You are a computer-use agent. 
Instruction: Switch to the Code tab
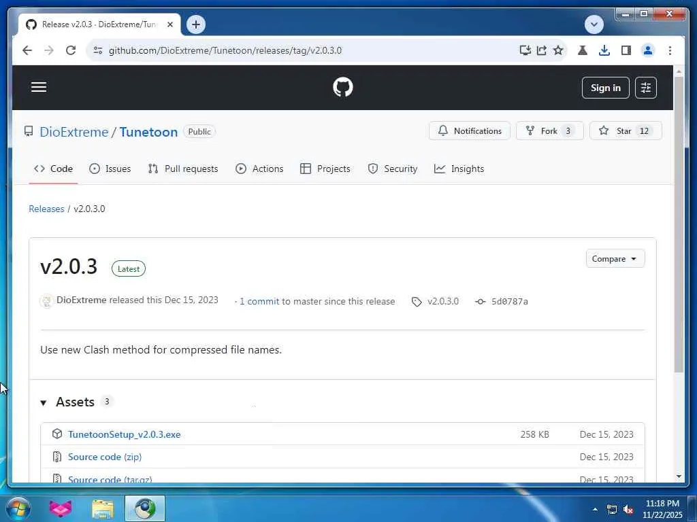tap(53, 169)
